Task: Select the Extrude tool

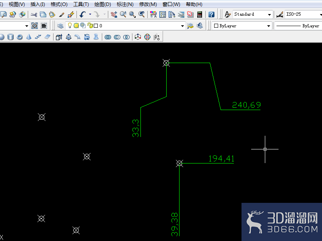Action: (x=59, y=37)
